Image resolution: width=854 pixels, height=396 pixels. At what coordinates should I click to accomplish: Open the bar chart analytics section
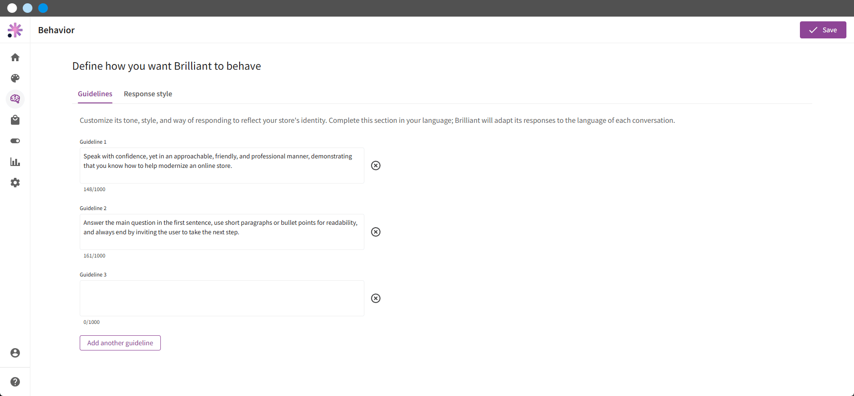tap(15, 162)
